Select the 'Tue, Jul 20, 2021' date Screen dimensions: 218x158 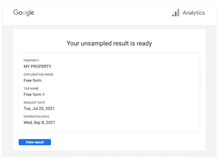click(39, 109)
